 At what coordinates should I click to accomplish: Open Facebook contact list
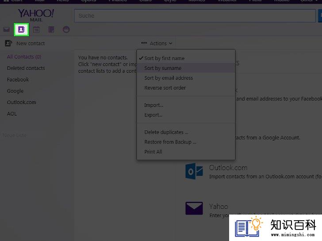tap(18, 79)
